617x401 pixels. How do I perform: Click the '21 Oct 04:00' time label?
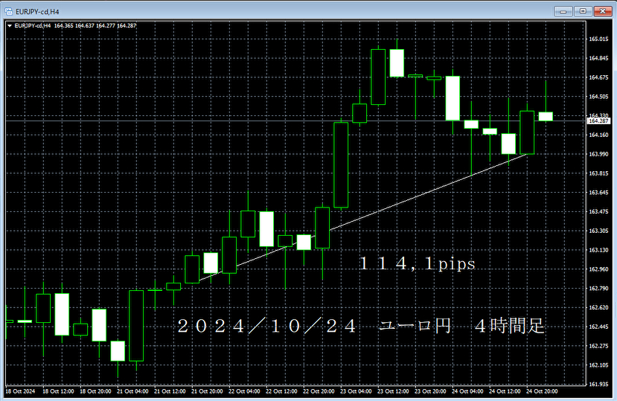point(132,391)
